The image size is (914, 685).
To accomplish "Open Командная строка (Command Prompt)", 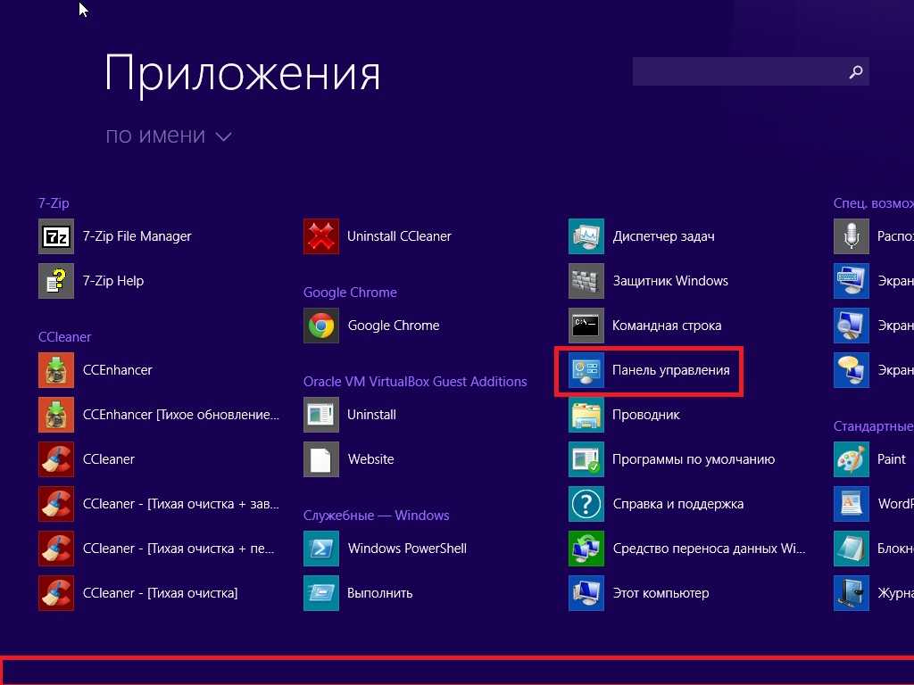I will (644, 326).
